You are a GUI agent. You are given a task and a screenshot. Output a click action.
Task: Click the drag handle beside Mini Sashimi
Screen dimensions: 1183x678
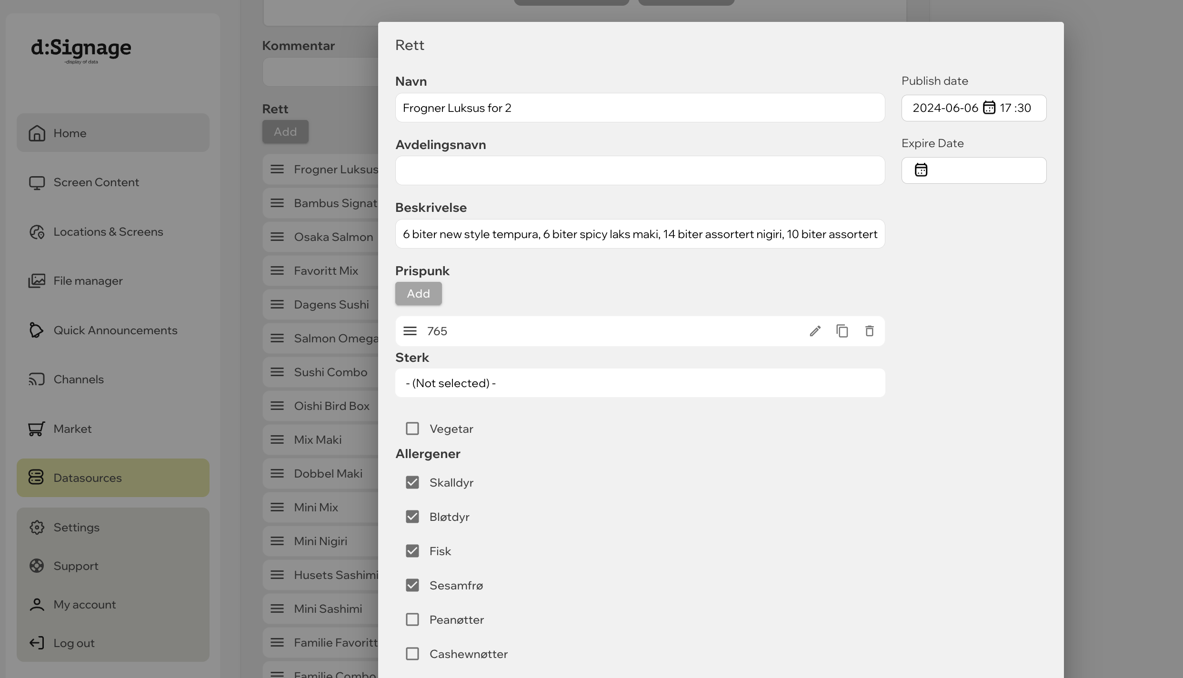tap(277, 608)
